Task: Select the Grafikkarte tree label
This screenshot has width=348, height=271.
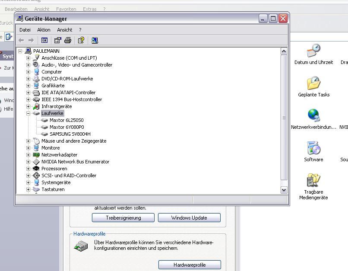Action: [53, 86]
